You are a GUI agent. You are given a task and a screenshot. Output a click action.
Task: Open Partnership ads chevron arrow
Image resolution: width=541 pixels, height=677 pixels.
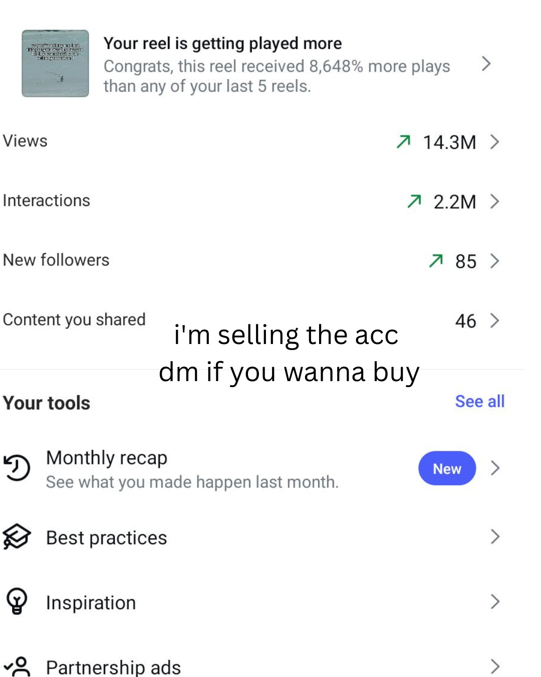(x=495, y=666)
